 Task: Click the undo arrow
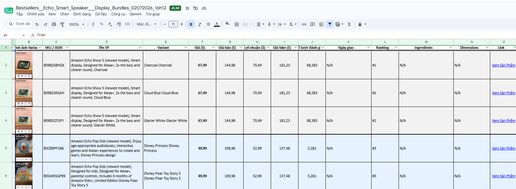[37, 24]
